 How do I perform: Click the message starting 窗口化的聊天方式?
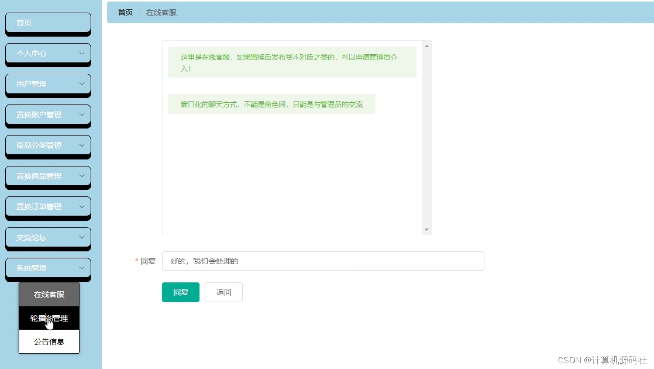[271, 104]
